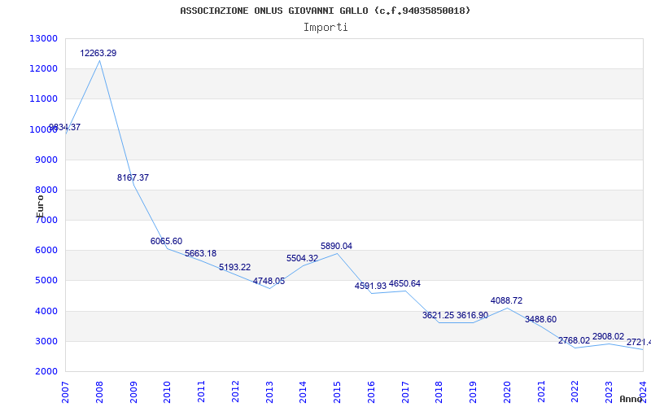651x407 pixels.
Task: Click the 2013 x-axis year label
Action: [269, 392]
